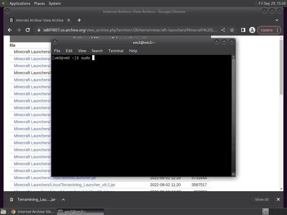Close the Internet Archive tab

pos(69,20)
